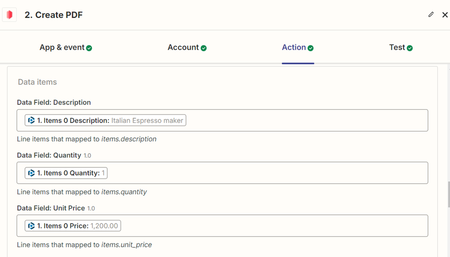Click source app icon in Price pill
Viewport: 450px width, 257px height.
tap(32, 226)
